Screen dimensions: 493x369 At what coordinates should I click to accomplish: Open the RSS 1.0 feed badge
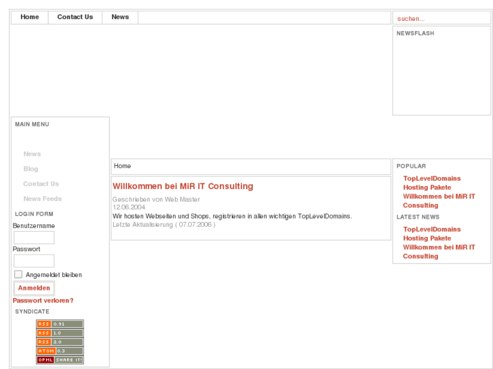[60, 333]
